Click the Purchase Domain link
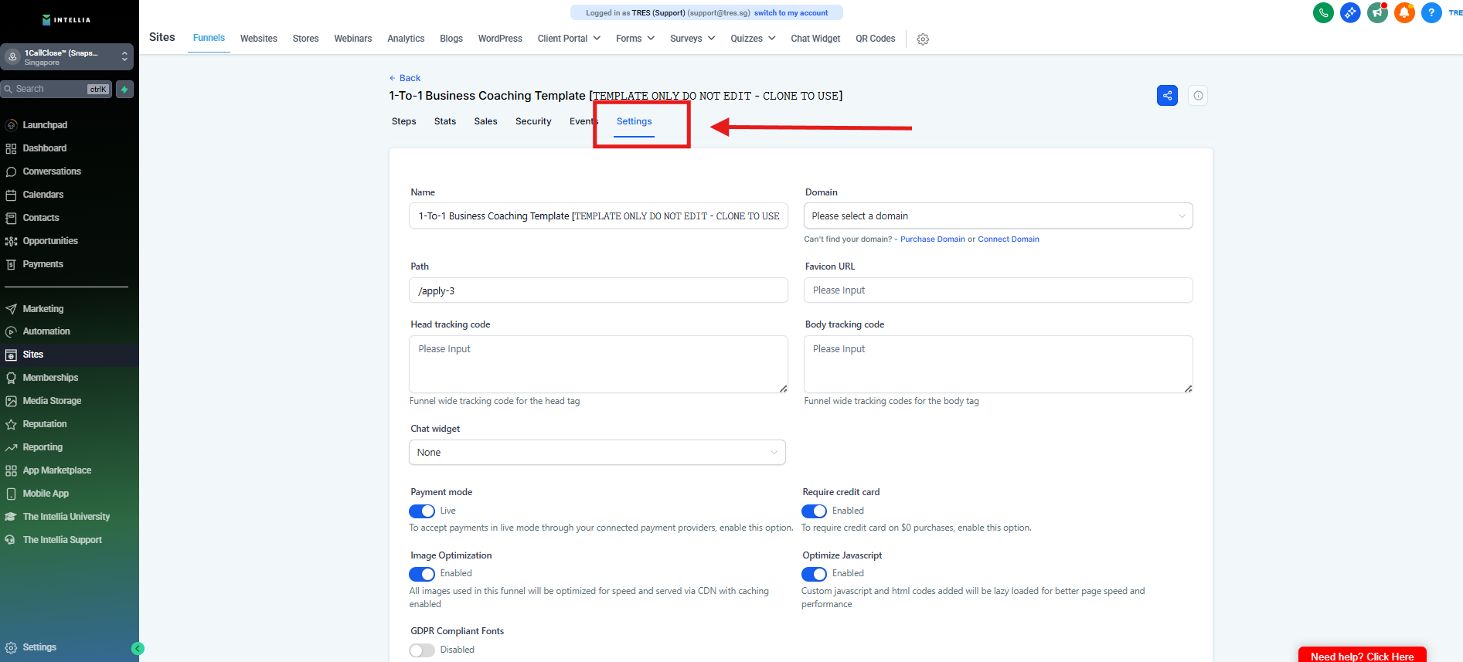 [x=933, y=239]
